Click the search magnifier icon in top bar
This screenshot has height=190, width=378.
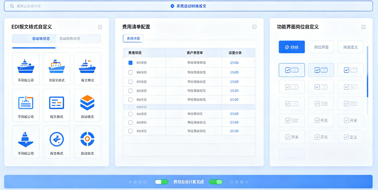[12, 6]
